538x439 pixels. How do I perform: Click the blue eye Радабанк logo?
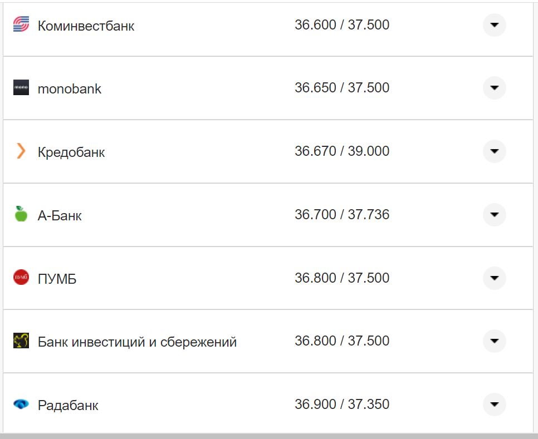pos(21,405)
